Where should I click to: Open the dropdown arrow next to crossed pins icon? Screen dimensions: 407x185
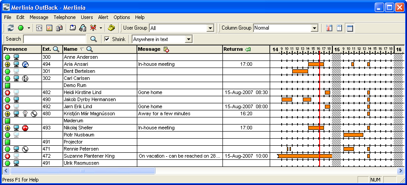pos(101,28)
